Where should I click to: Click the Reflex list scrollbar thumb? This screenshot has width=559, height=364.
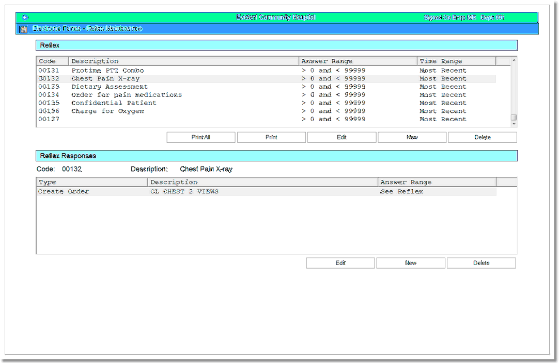(x=514, y=118)
